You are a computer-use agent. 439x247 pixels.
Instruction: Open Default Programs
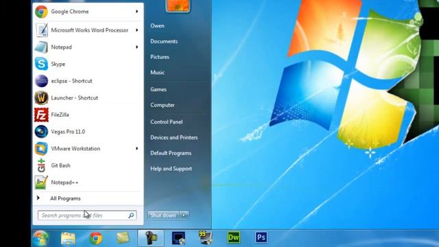(x=171, y=153)
